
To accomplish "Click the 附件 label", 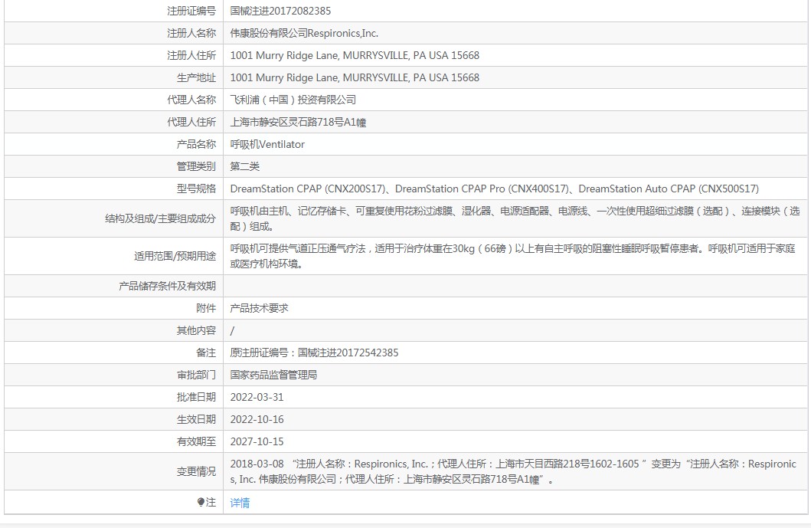I will [x=206, y=308].
